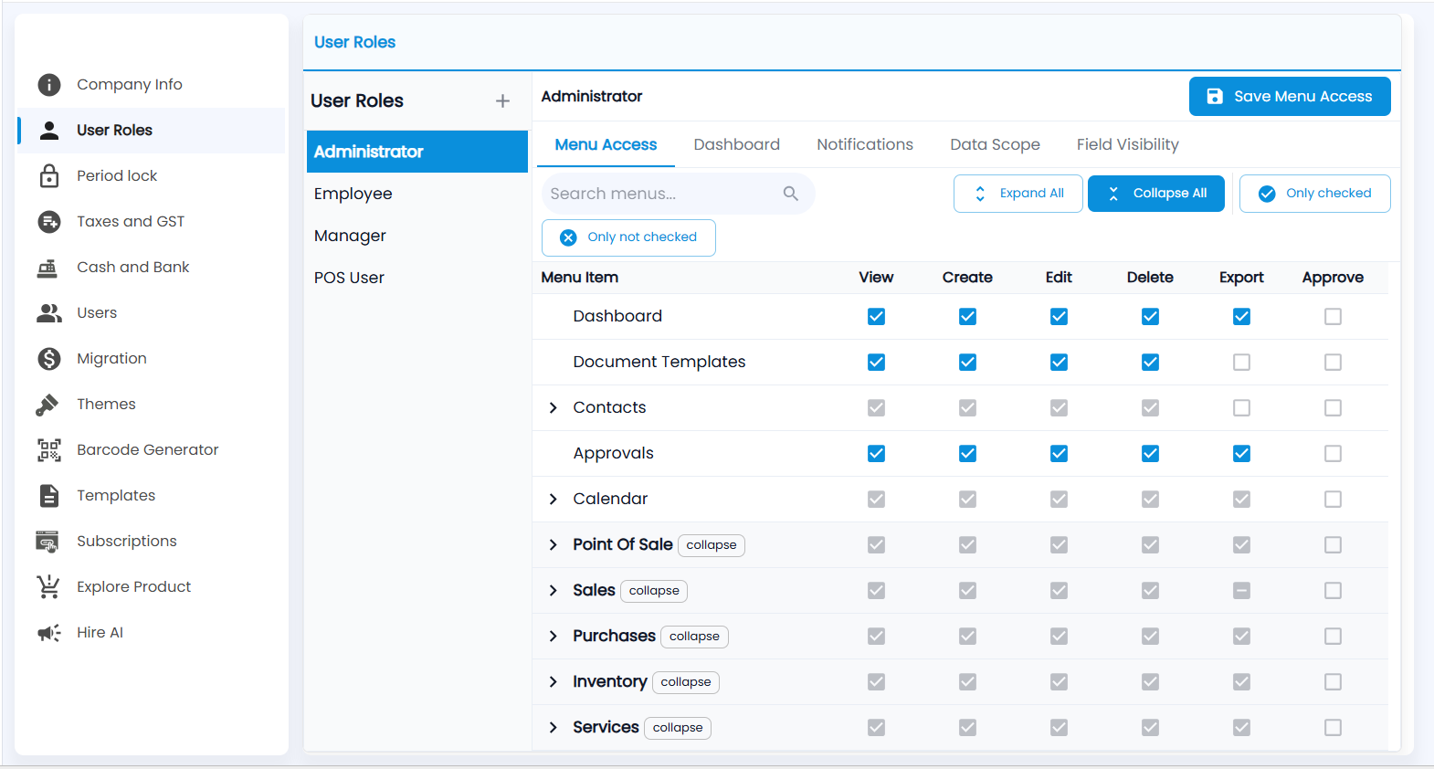Add a new user role with plus icon
Image resolution: width=1434 pixels, height=769 pixels.
[502, 101]
